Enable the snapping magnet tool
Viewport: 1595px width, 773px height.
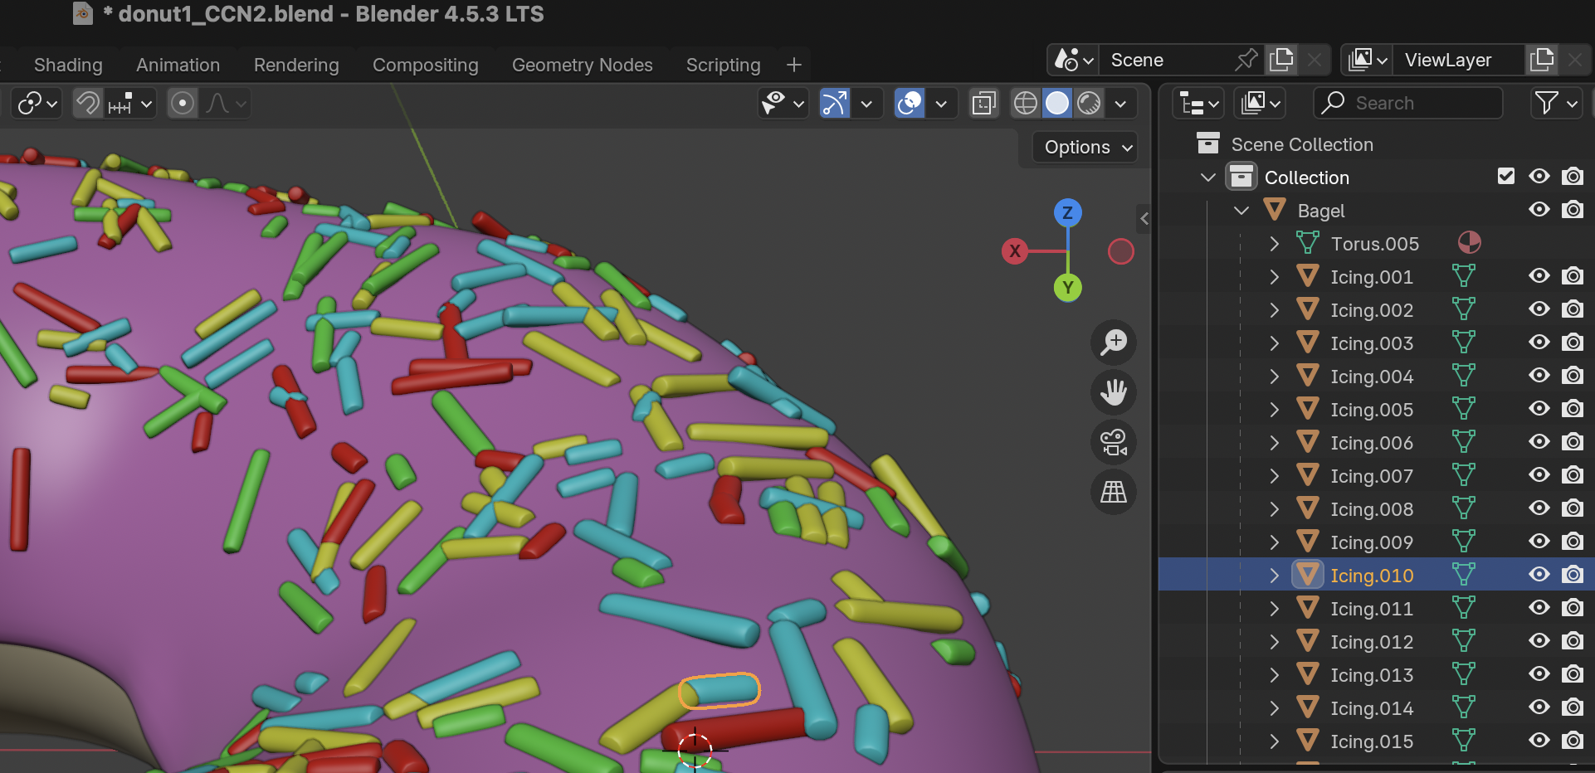[x=87, y=103]
